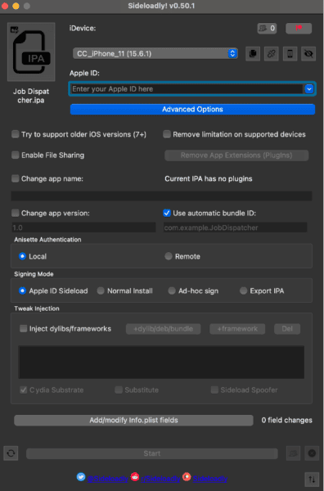This screenshot has width=324, height=491.
Task: Enable File Sharing checkbox
Action: pos(16,155)
